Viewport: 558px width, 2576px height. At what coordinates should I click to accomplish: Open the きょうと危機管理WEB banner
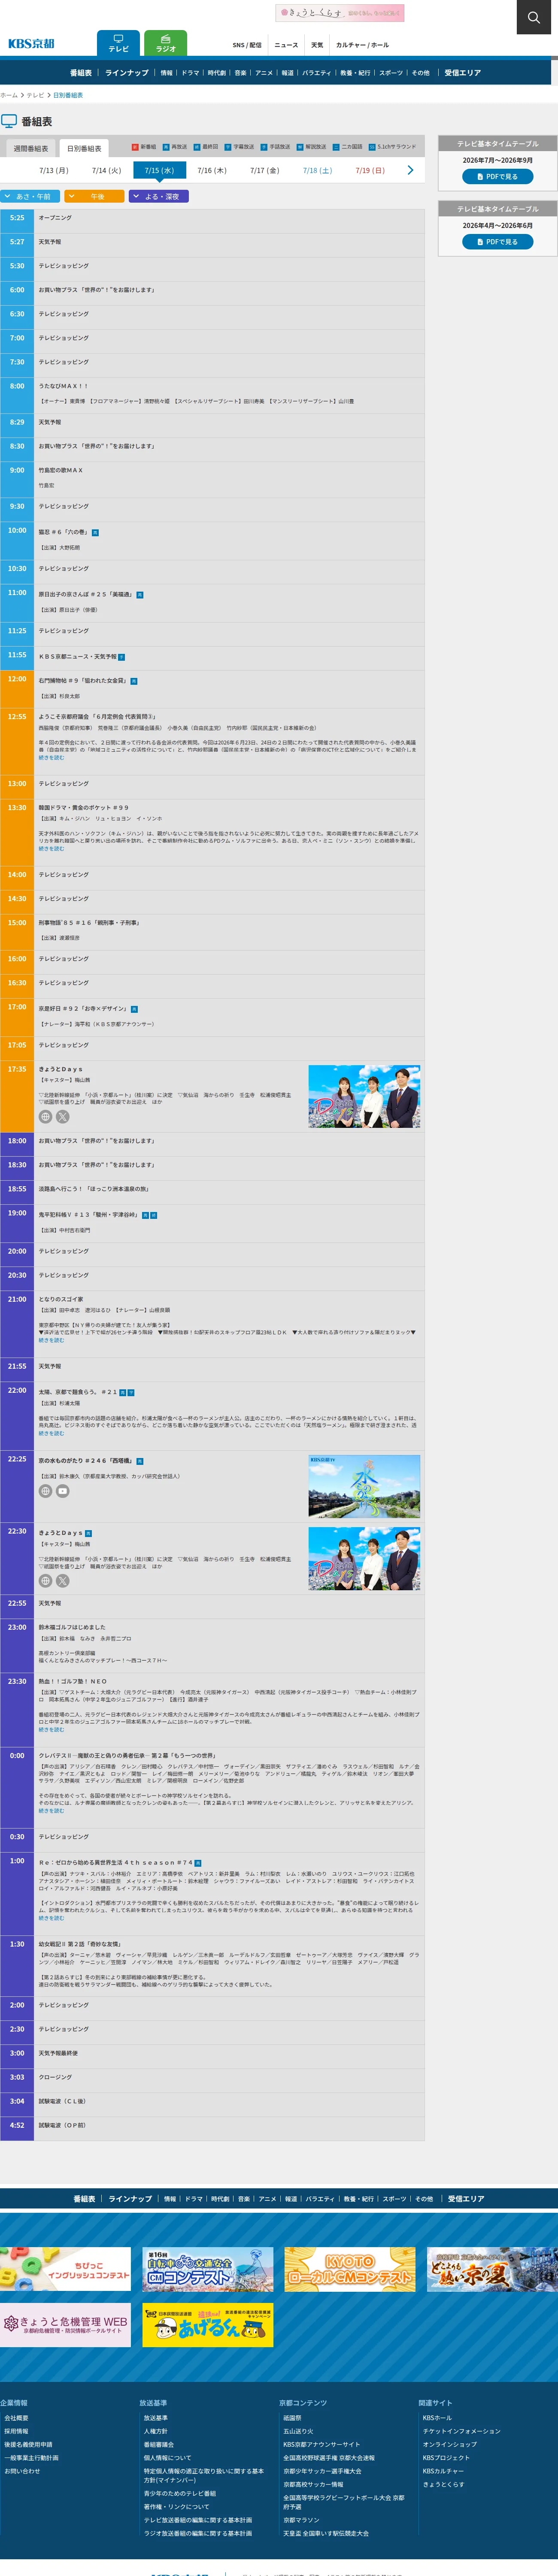[65, 2325]
